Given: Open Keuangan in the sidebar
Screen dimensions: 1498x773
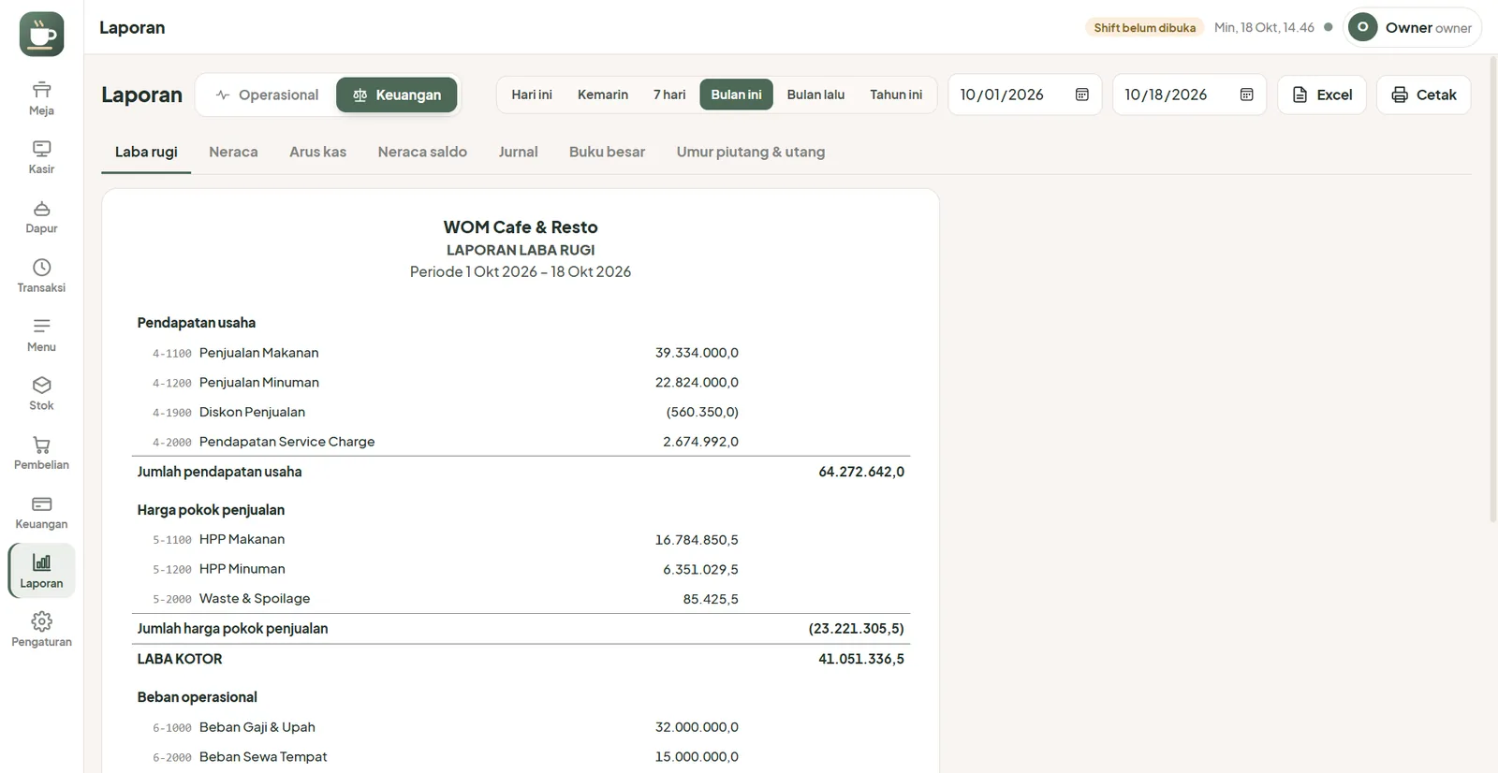Looking at the screenshot, I should [41, 513].
